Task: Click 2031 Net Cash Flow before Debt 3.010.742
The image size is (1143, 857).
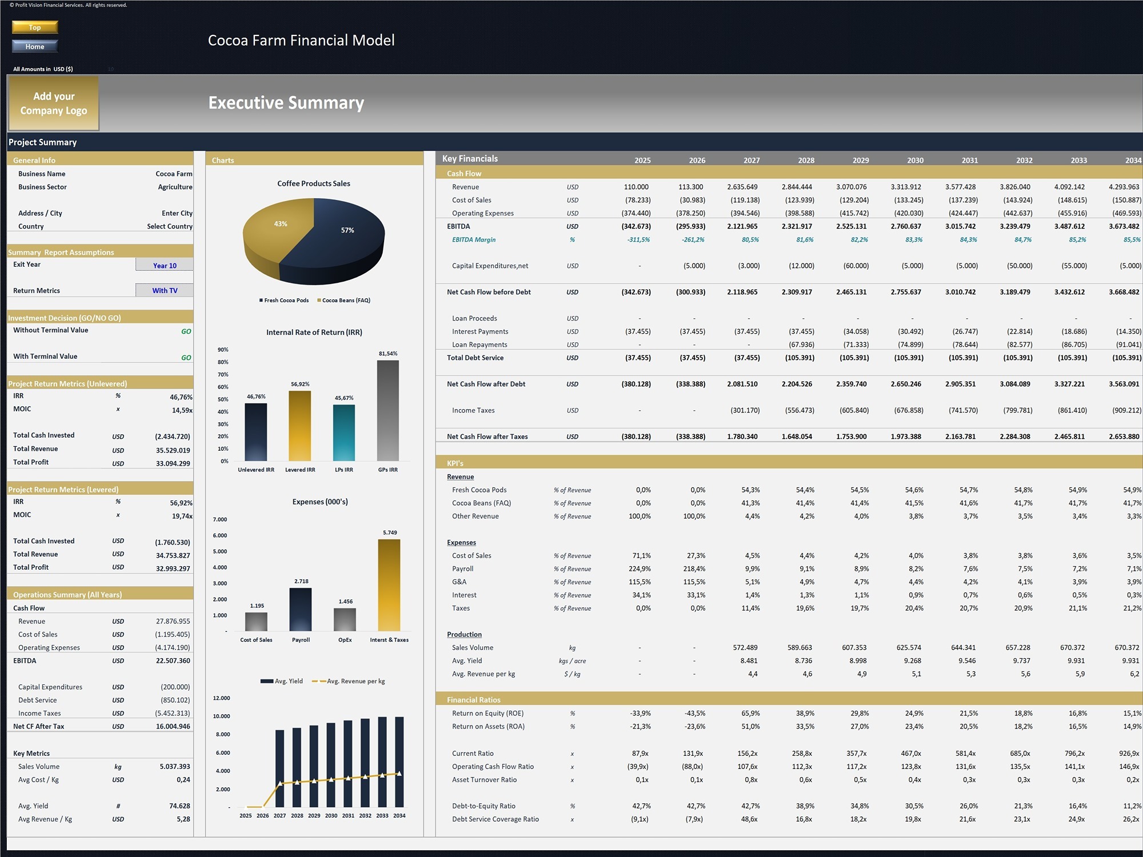Action: (961, 292)
